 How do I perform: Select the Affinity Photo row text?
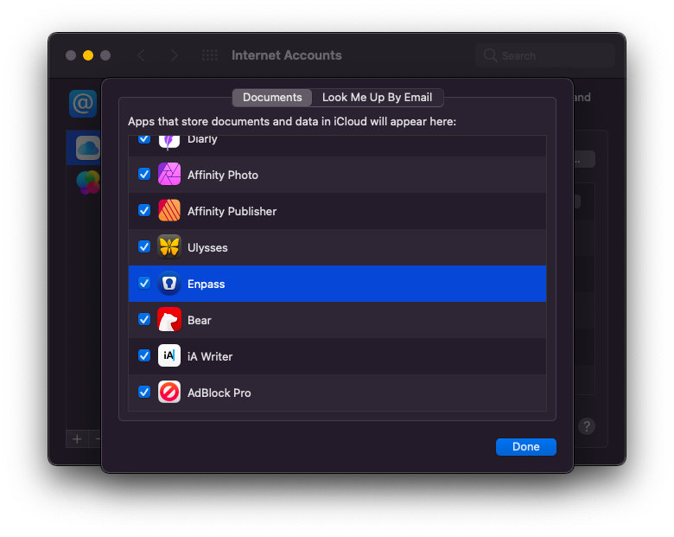point(223,176)
